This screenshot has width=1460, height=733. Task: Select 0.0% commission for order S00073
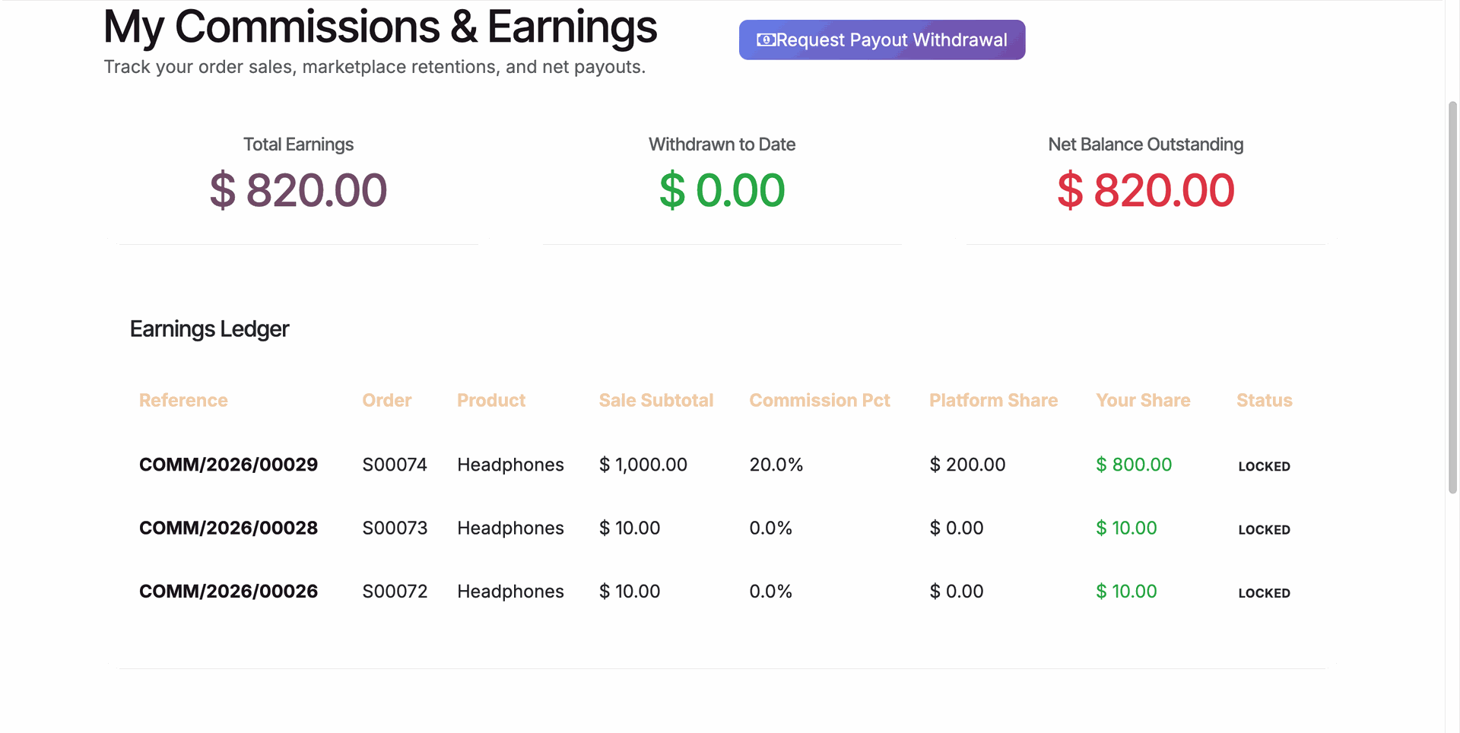771,528
